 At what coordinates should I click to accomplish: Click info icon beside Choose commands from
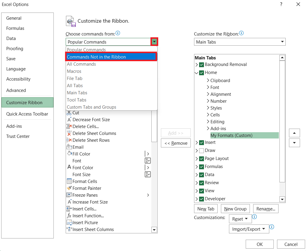point(118,33)
